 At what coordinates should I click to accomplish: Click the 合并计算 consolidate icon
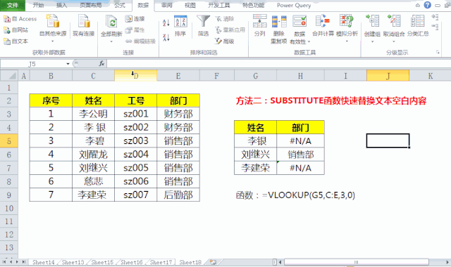coord(323,22)
